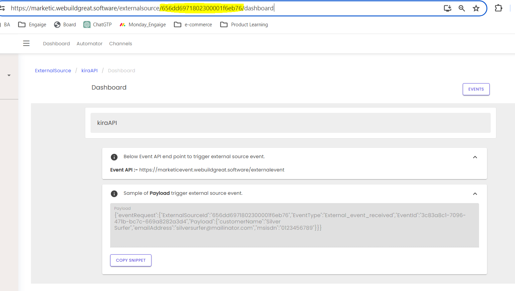
Task: Click the browser address bar URL
Action: pos(142,8)
